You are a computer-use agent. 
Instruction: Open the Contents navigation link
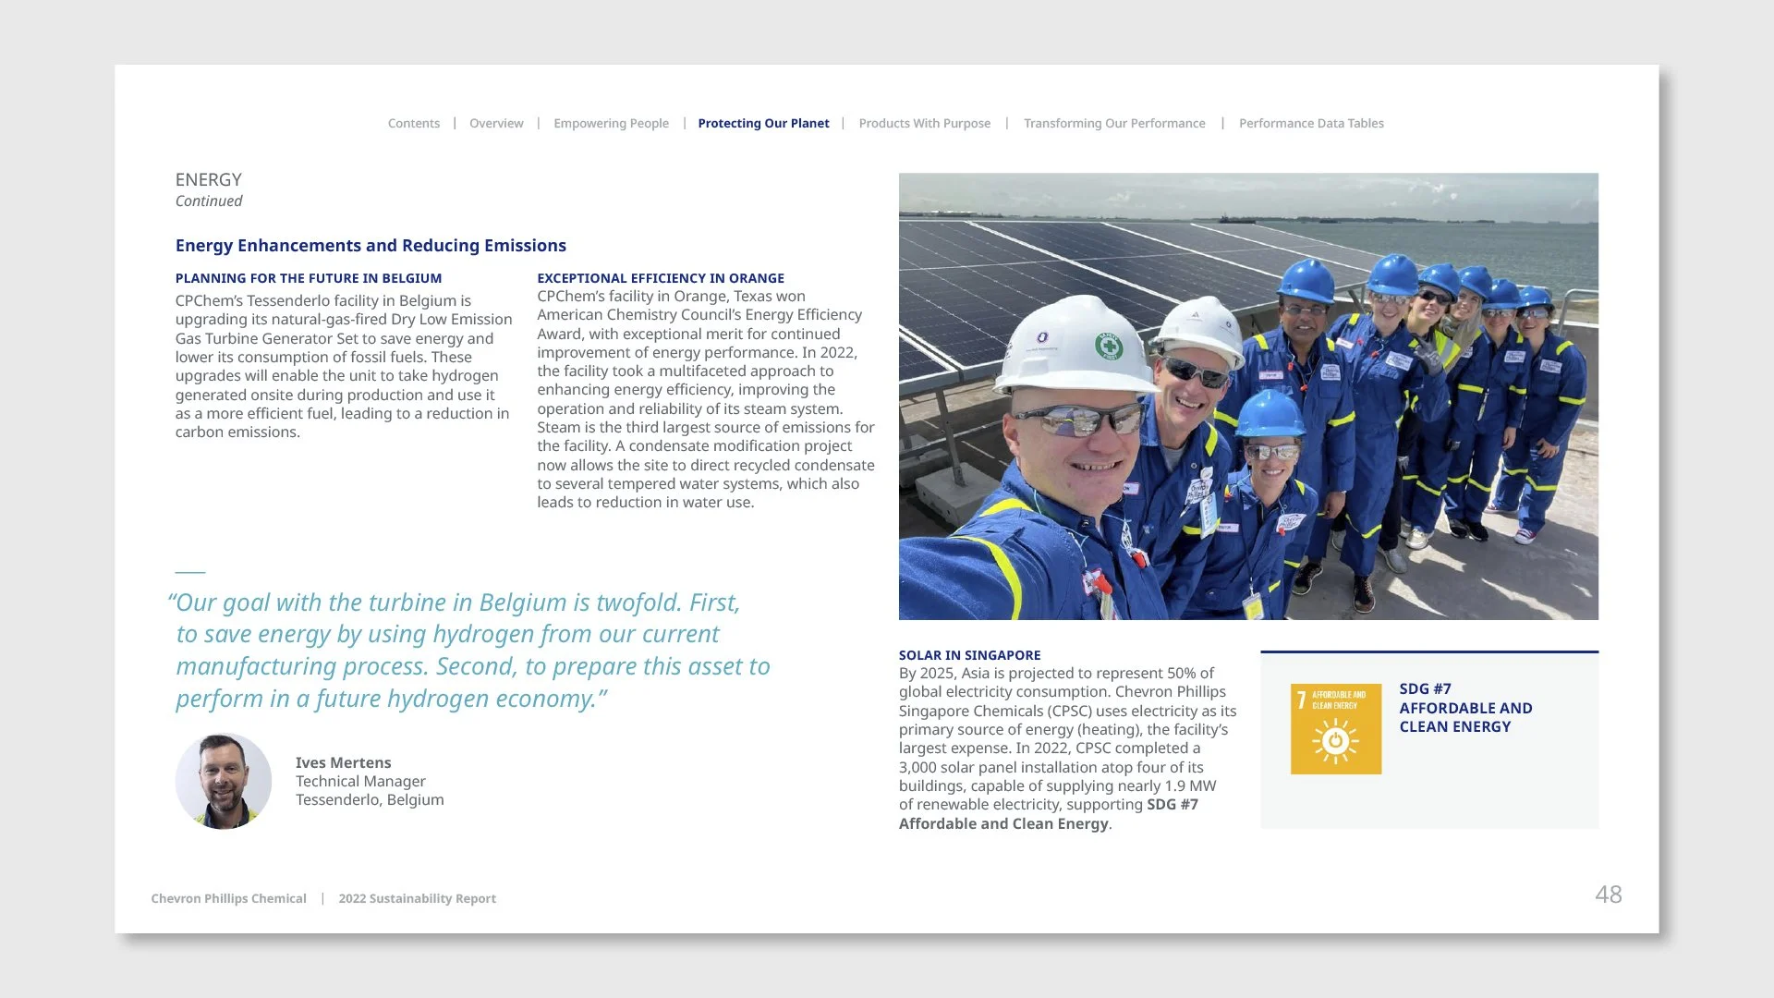tap(413, 123)
